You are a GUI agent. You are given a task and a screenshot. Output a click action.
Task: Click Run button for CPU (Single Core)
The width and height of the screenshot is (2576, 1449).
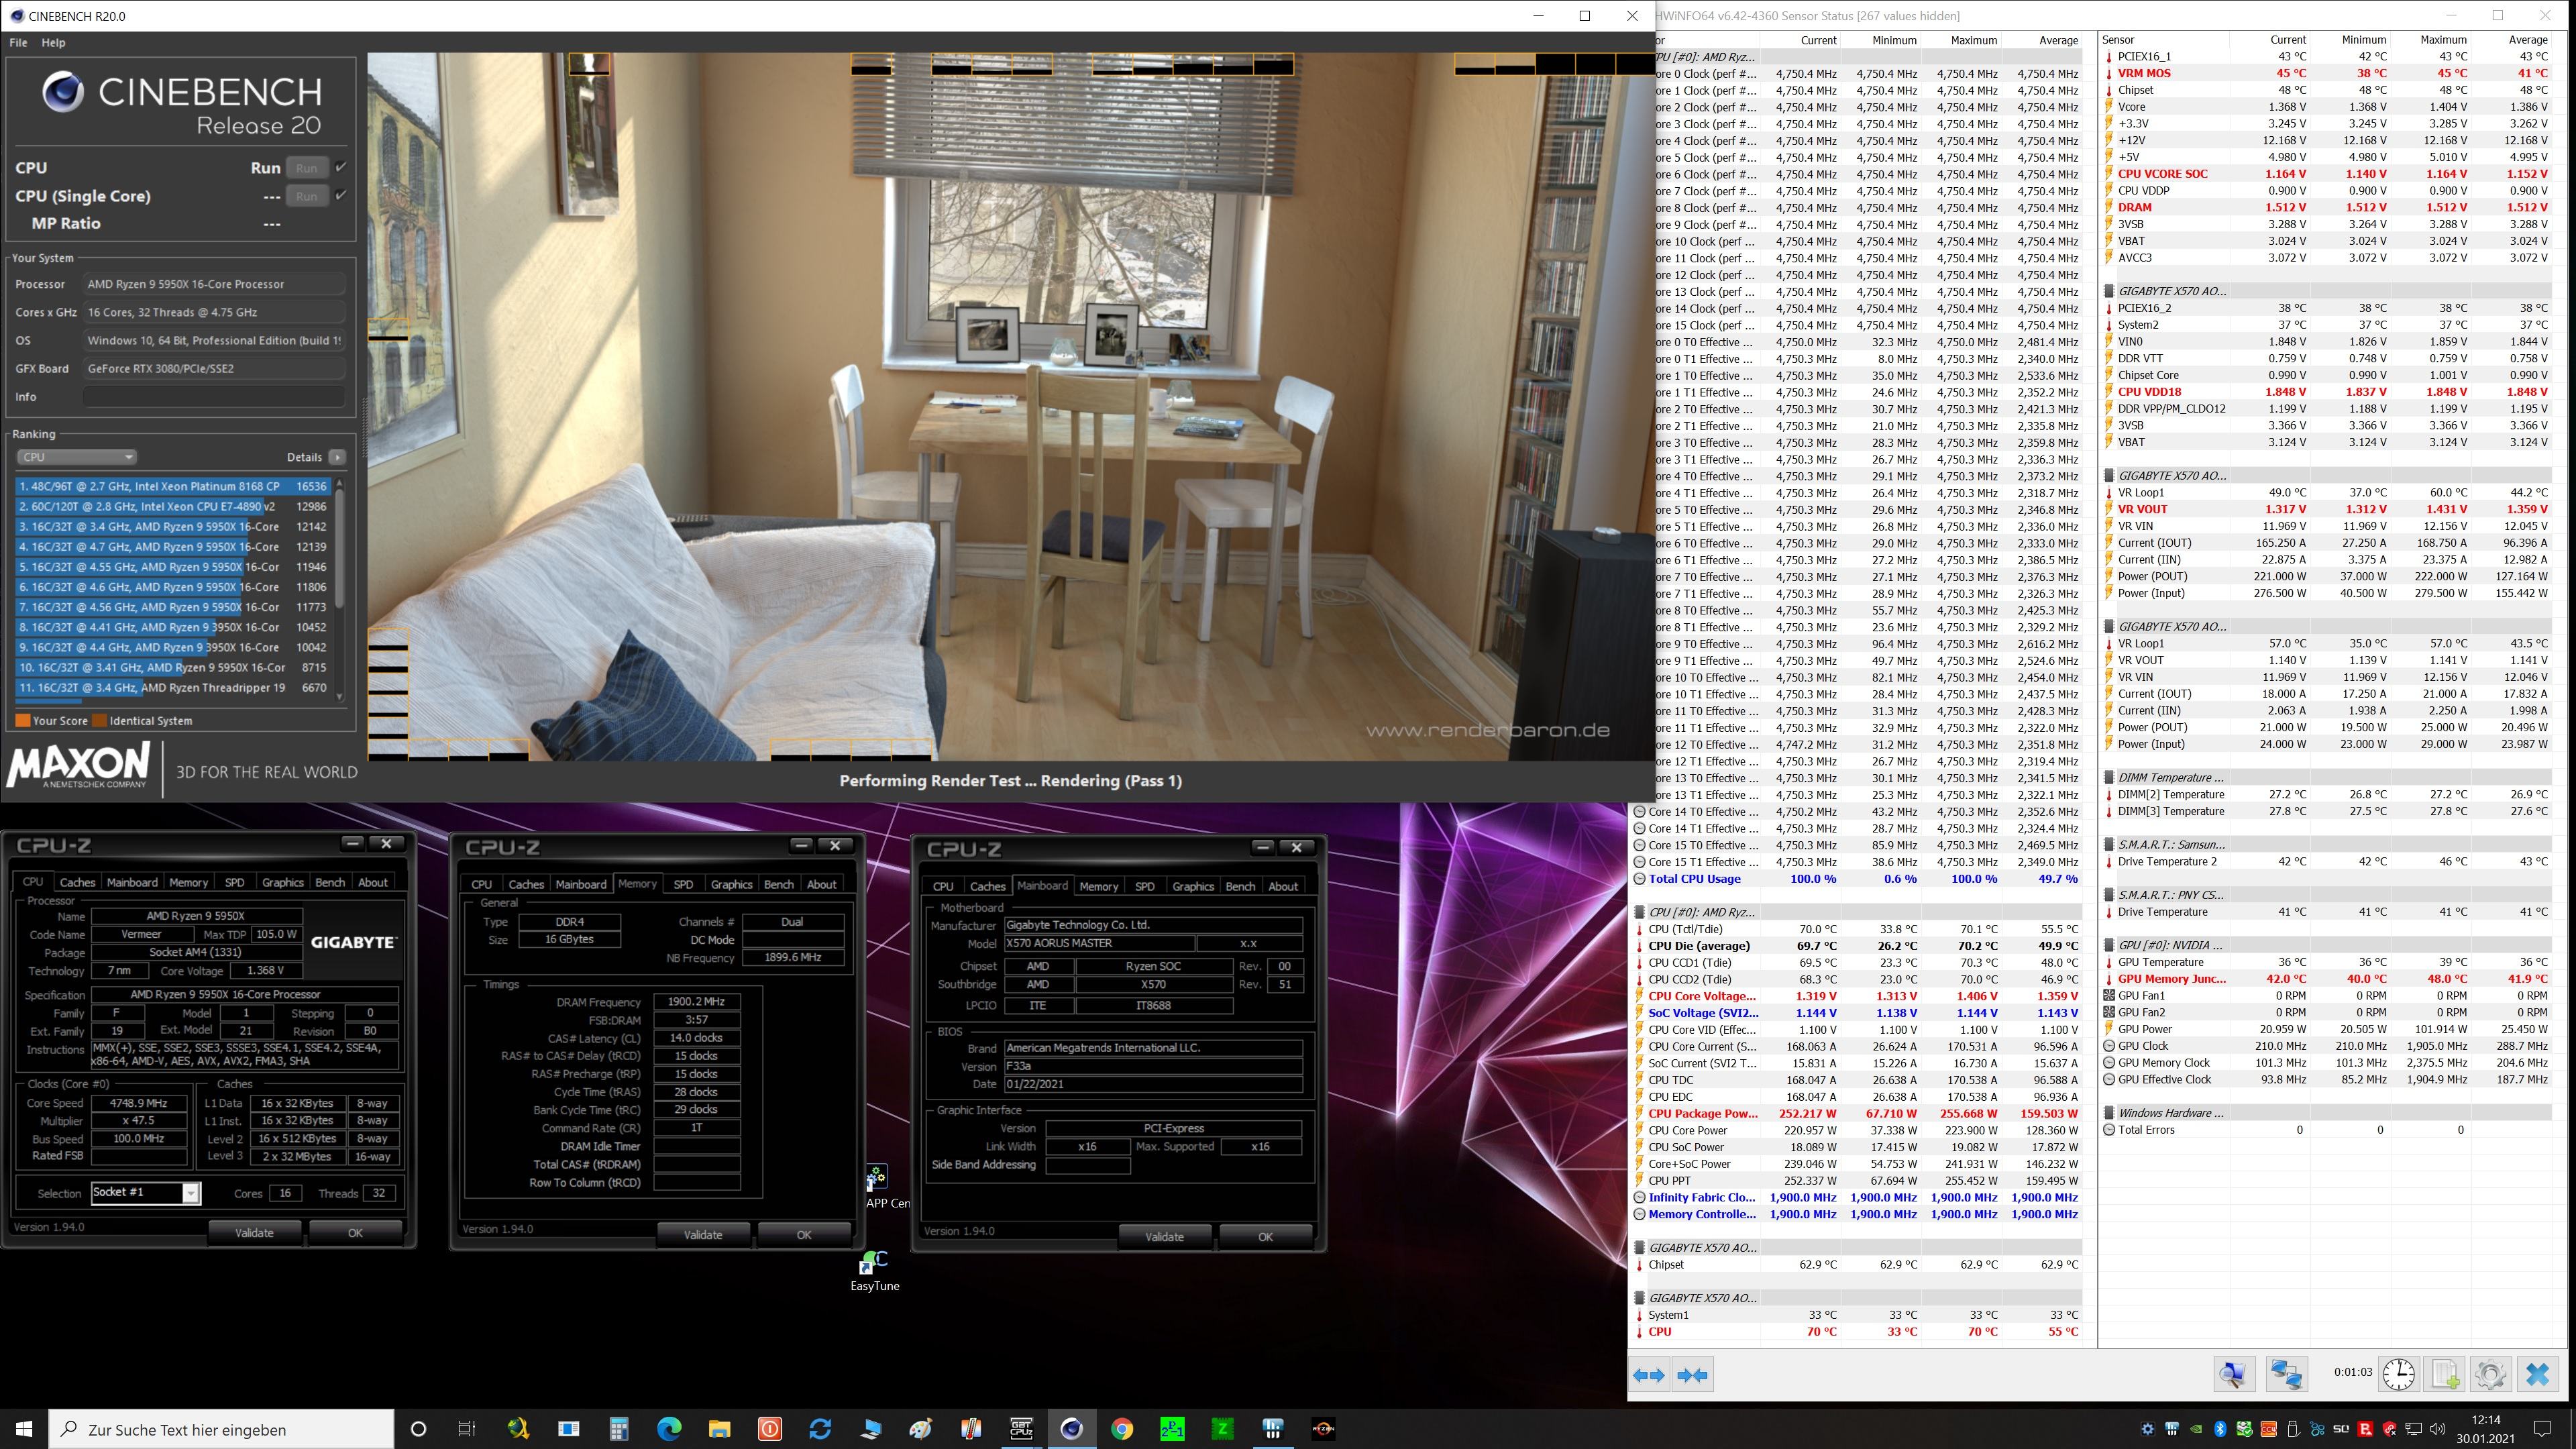pos(307,196)
